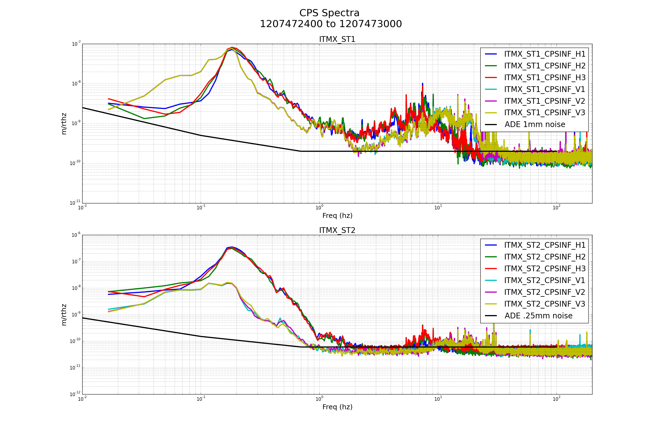Image resolution: width=658 pixels, height=438 pixels.
Task: Click the ITMX_ST2_CPSINF_H1 legend label
Action: pyautogui.click(x=544, y=245)
